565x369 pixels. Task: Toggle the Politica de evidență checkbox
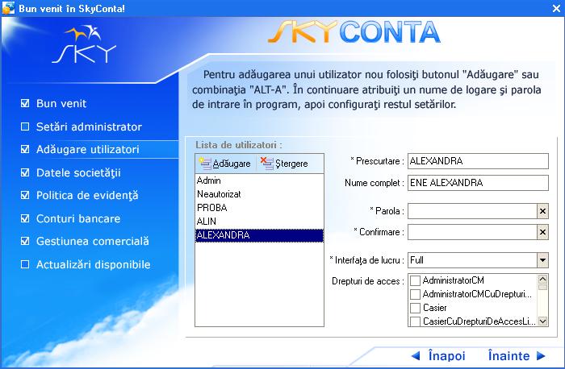(25, 195)
